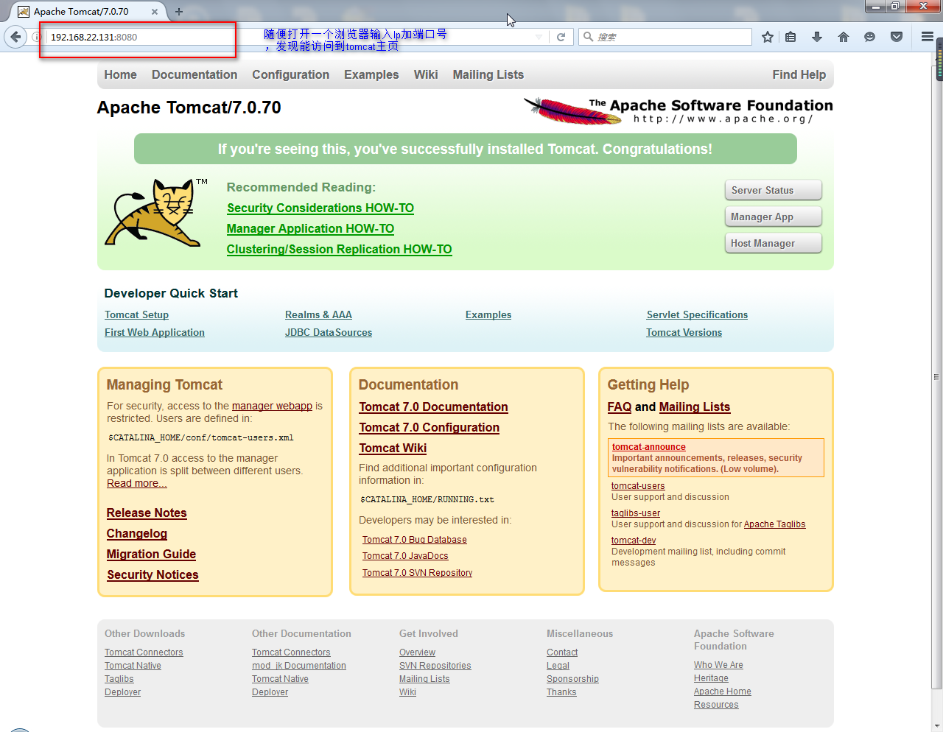Open Clustering/Session Replication HOW-TO link

[x=339, y=250]
